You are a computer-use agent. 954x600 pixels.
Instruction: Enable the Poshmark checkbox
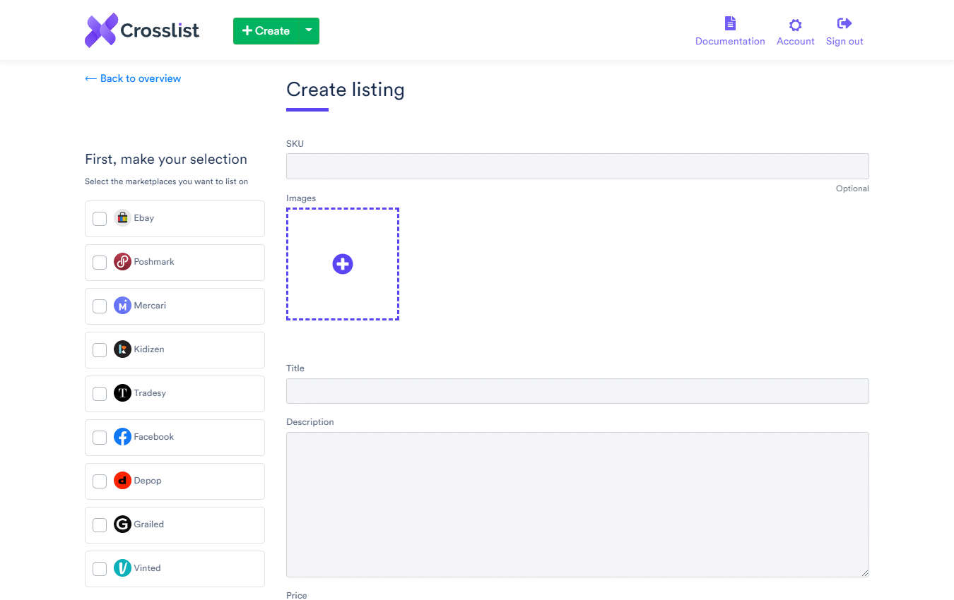coord(100,263)
